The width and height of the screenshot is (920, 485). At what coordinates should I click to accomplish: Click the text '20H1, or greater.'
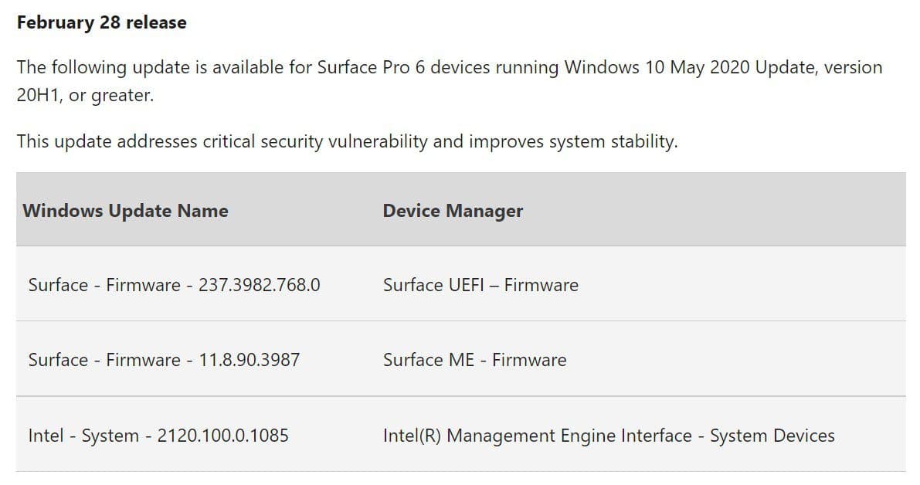point(85,95)
